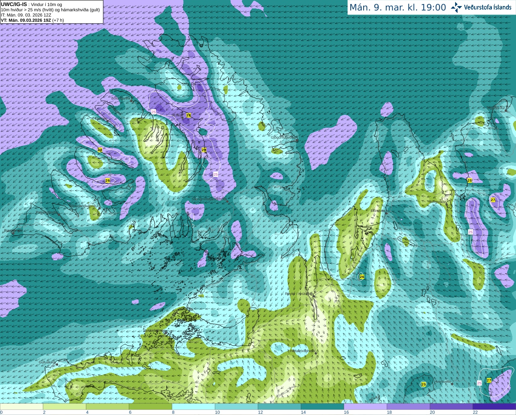
Task: Click the yellow 29 gust marker
Action: pos(204,150)
